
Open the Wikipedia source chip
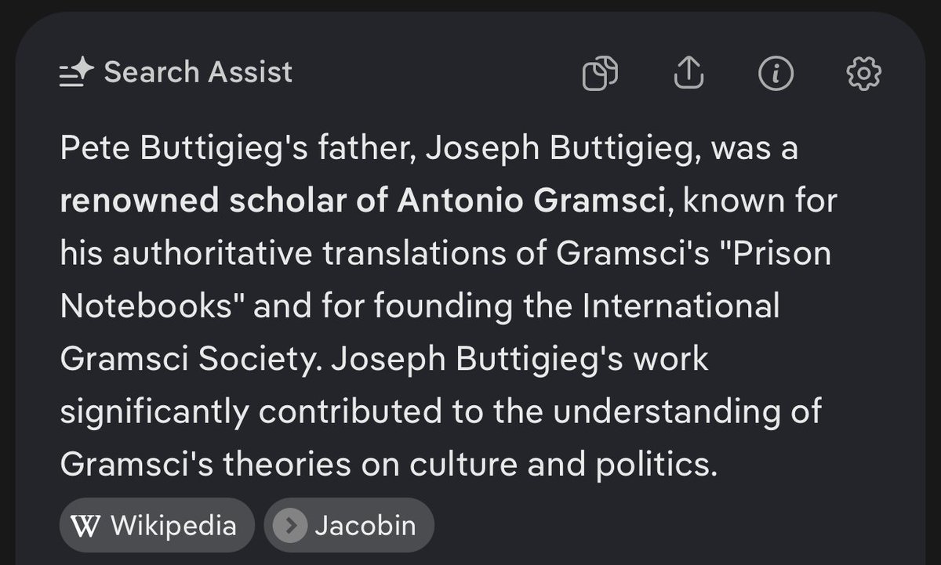tap(157, 525)
